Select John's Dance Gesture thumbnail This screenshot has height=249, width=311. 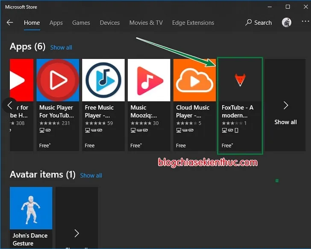tap(31, 208)
